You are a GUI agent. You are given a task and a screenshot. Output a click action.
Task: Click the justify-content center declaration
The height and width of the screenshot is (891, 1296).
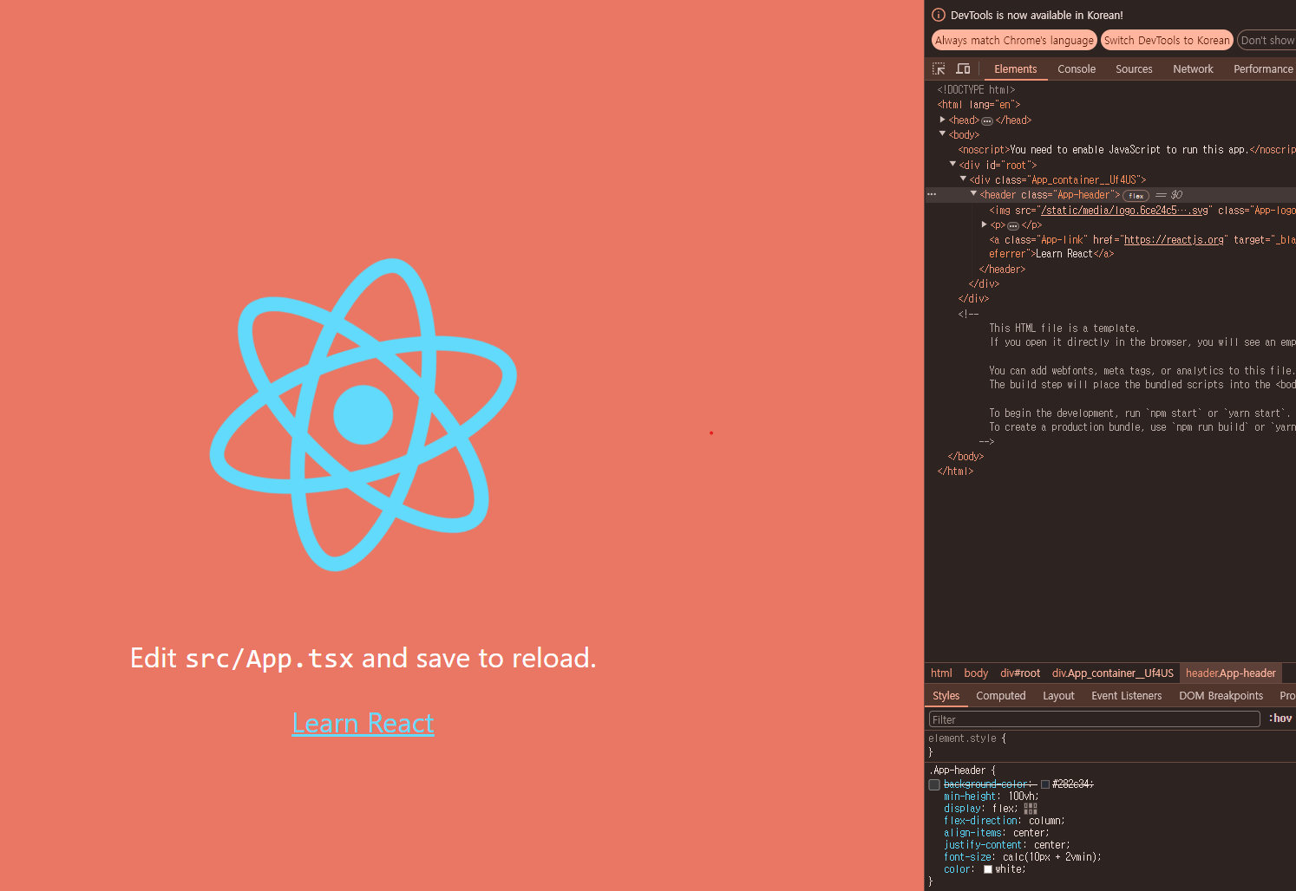coord(1007,844)
